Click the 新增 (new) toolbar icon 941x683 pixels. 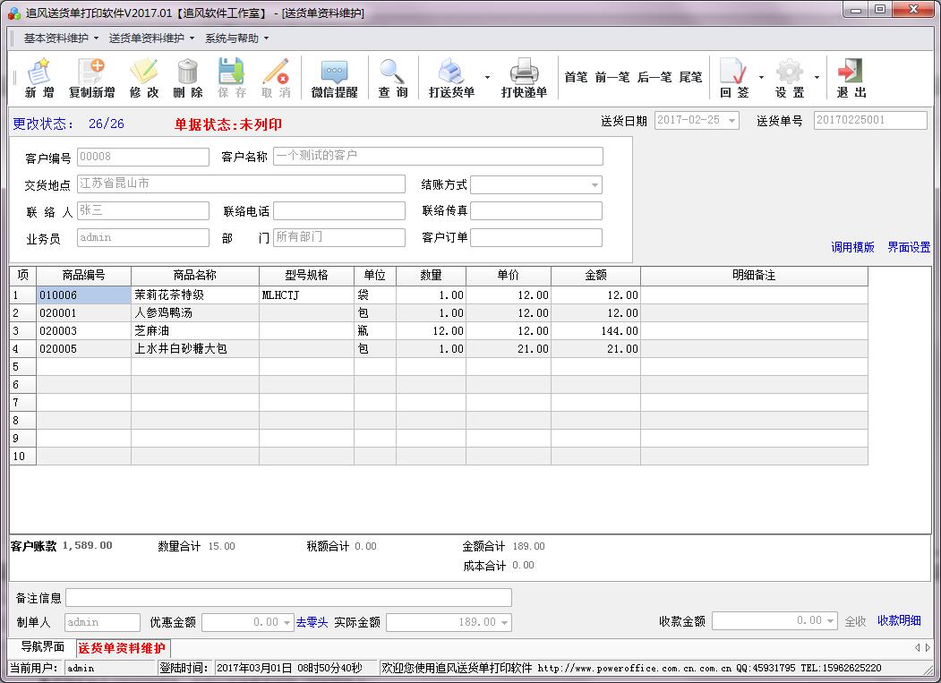[x=39, y=77]
